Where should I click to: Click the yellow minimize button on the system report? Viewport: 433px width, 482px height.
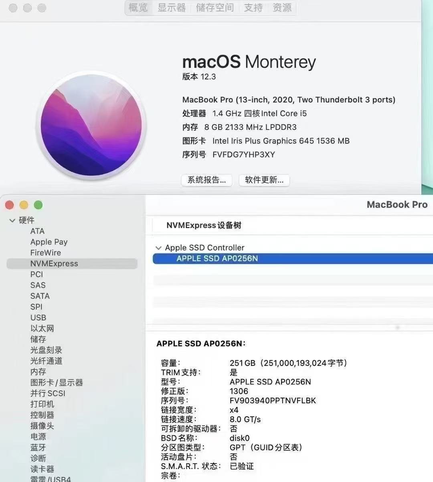point(24,205)
